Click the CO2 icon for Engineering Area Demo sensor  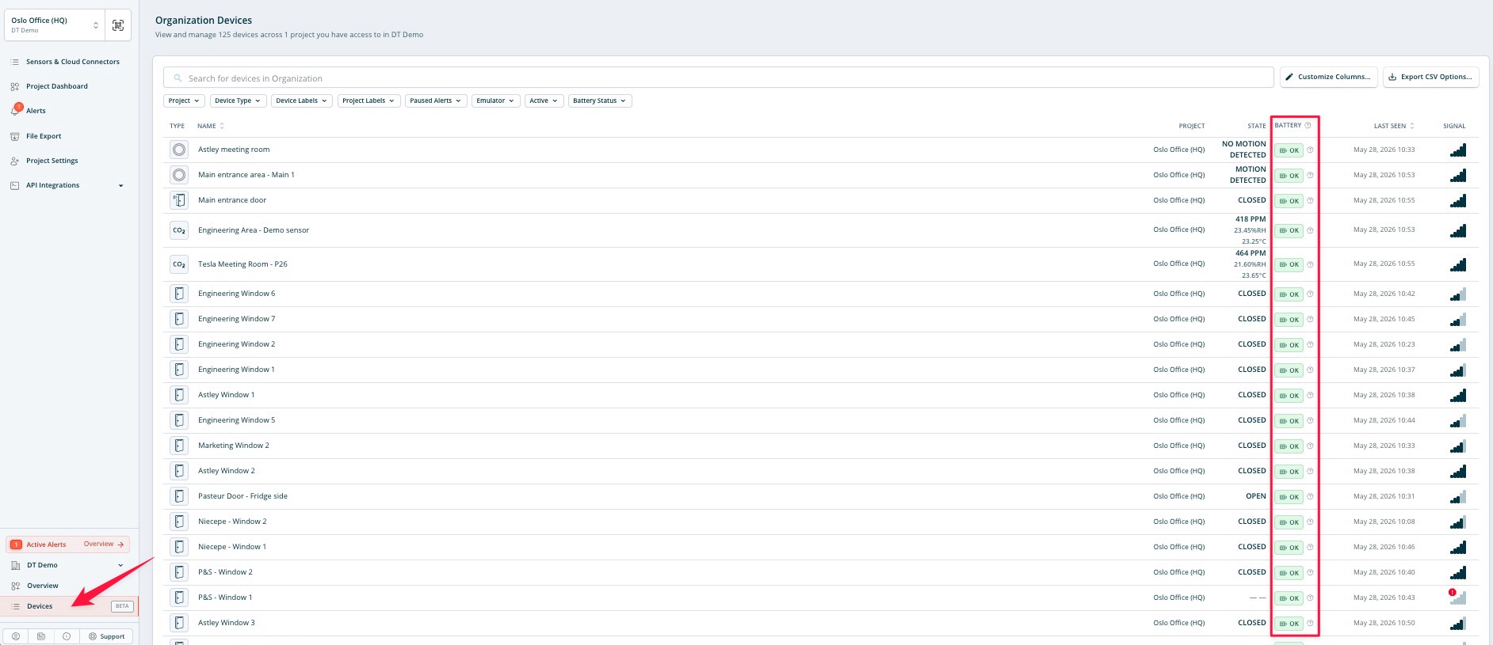(x=179, y=230)
